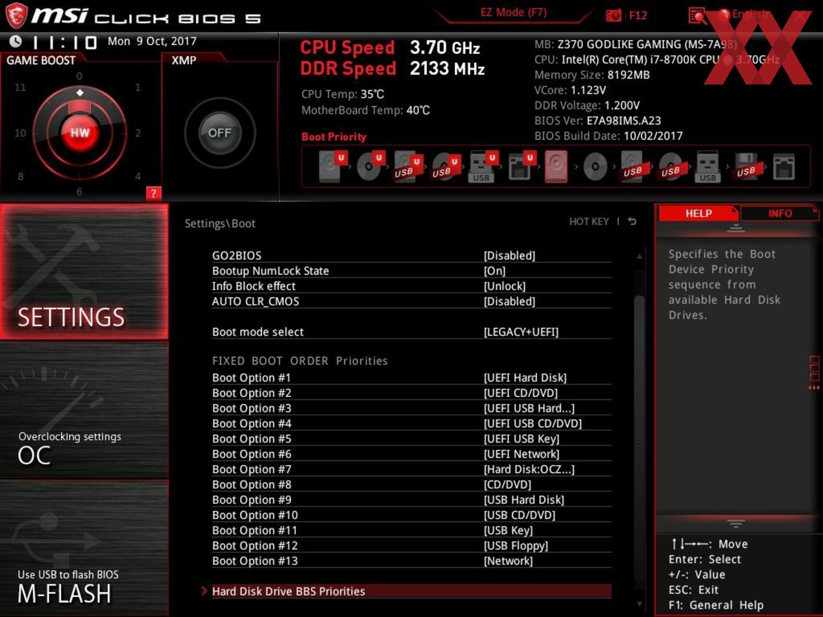Screen dimensions: 823x617
Task: Open Boot mode select LEGACY+UEFI option
Action: [x=521, y=331]
